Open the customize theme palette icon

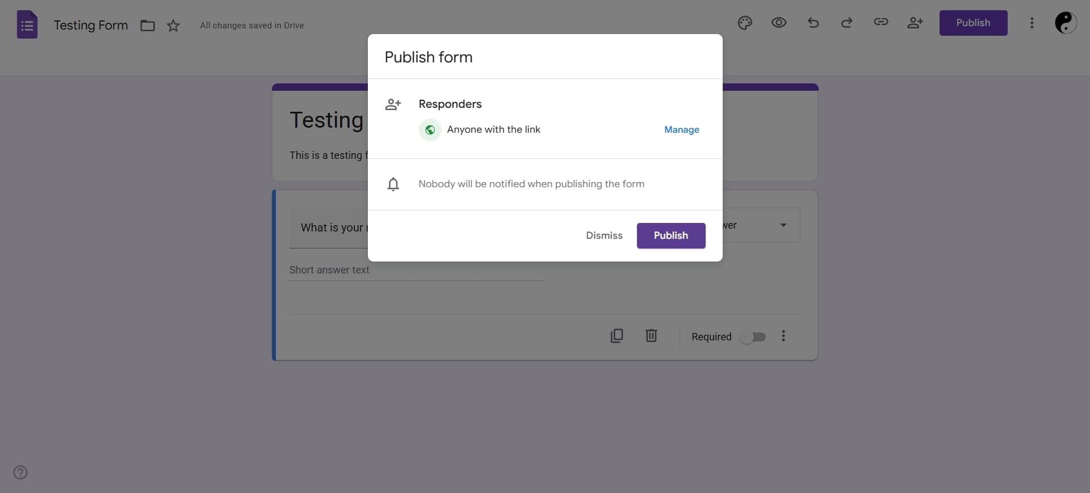point(745,23)
